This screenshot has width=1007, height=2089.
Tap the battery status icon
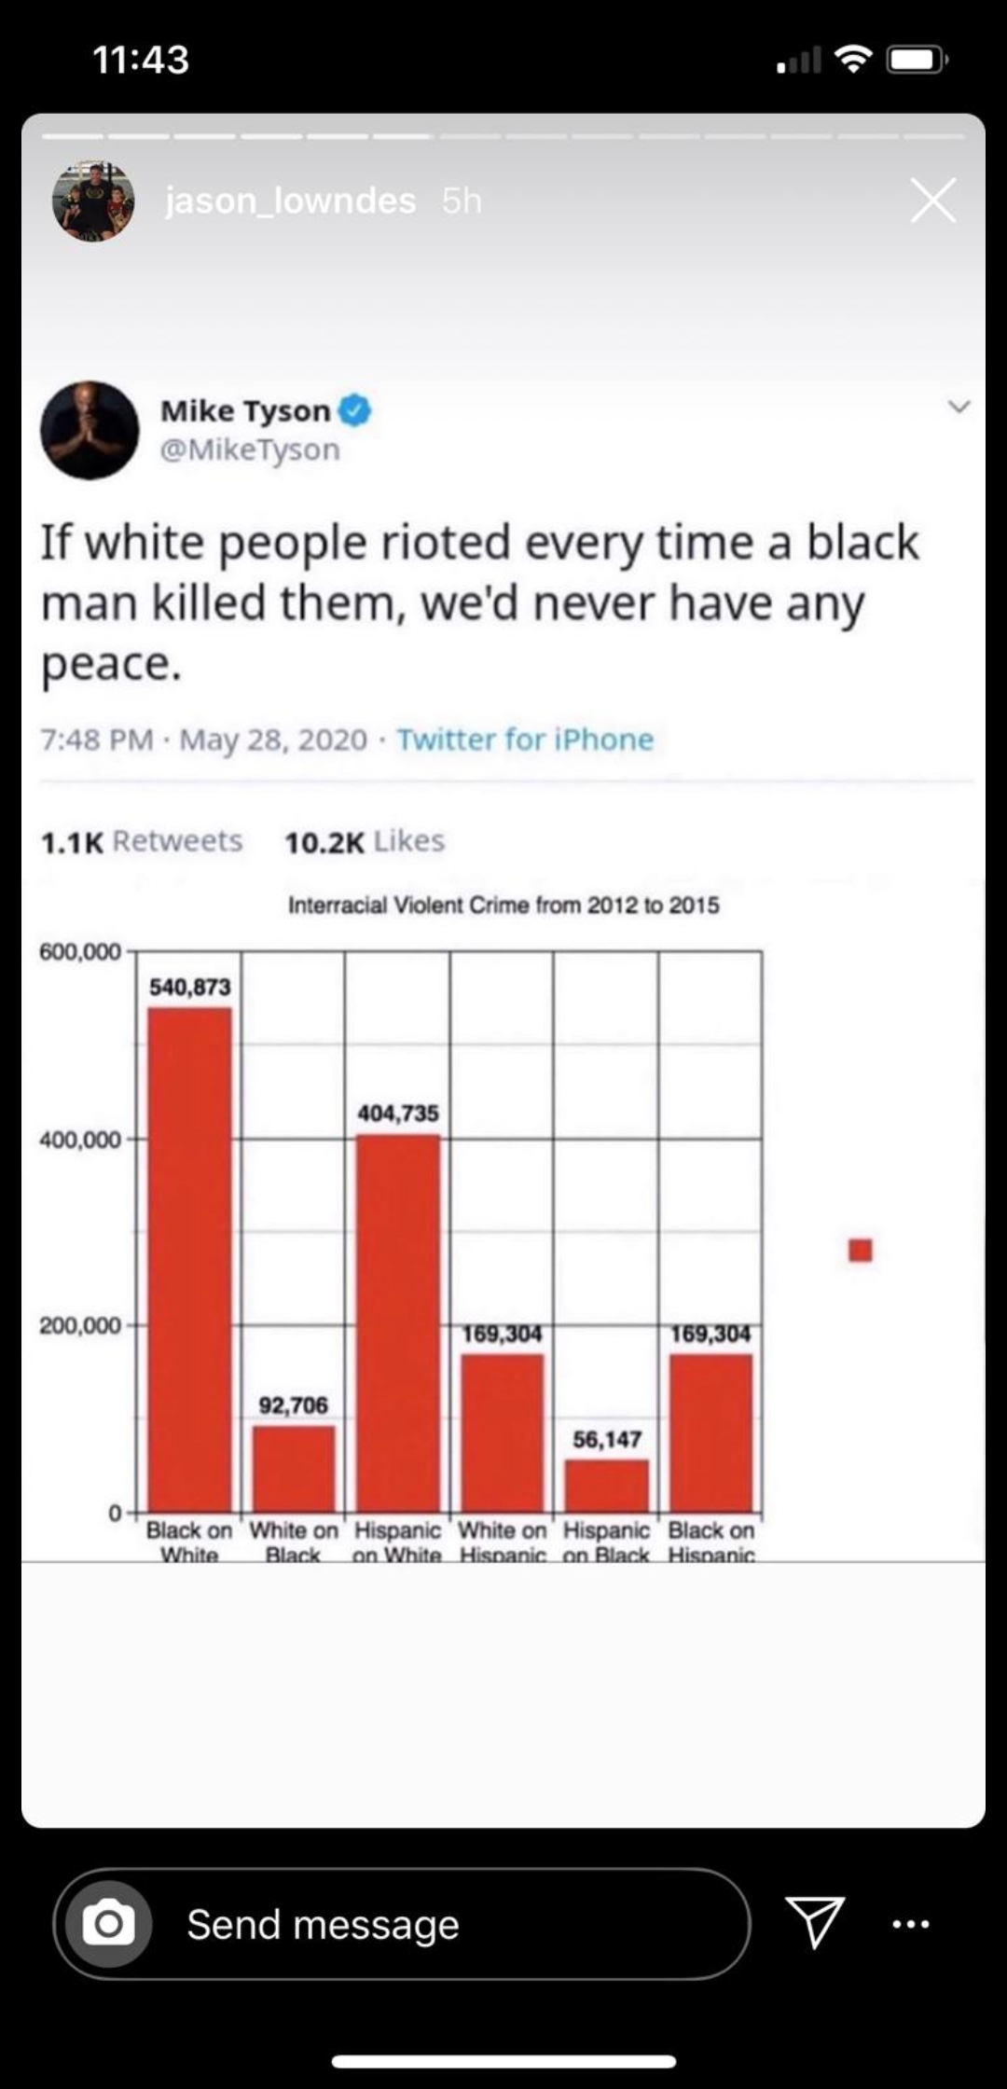point(917,60)
